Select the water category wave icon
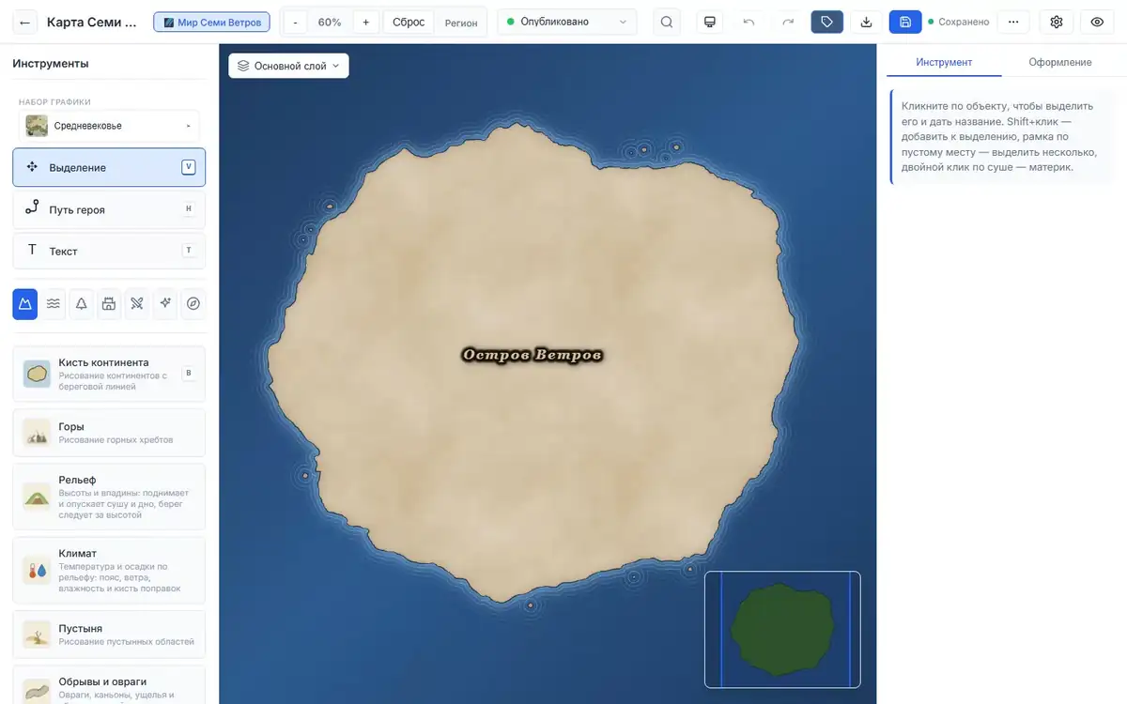Viewport: 1127px width, 704px height. 54,303
